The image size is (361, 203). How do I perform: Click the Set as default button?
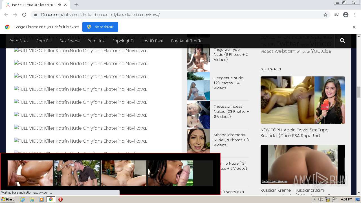100,27
